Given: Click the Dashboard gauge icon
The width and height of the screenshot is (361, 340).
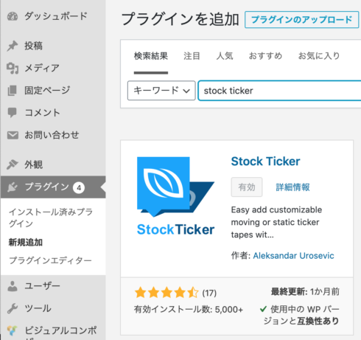Looking at the screenshot, I should point(13,16).
